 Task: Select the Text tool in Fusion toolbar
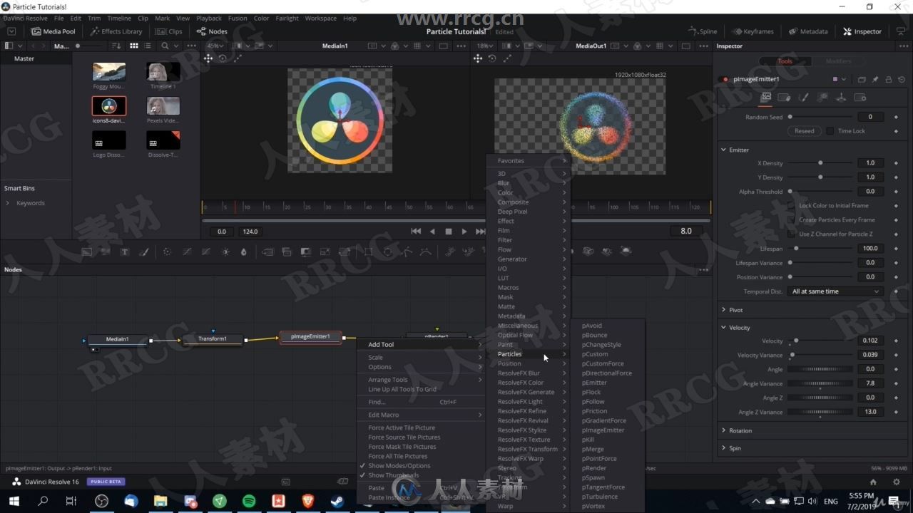pyautogui.click(x=124, y=252)
